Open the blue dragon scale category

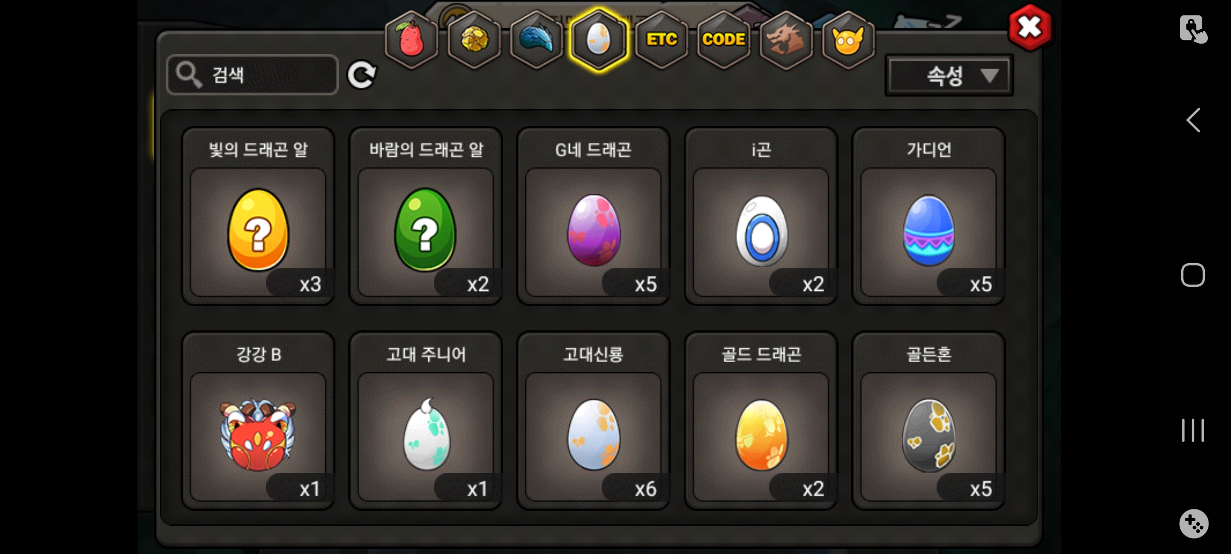pos(537,39)
